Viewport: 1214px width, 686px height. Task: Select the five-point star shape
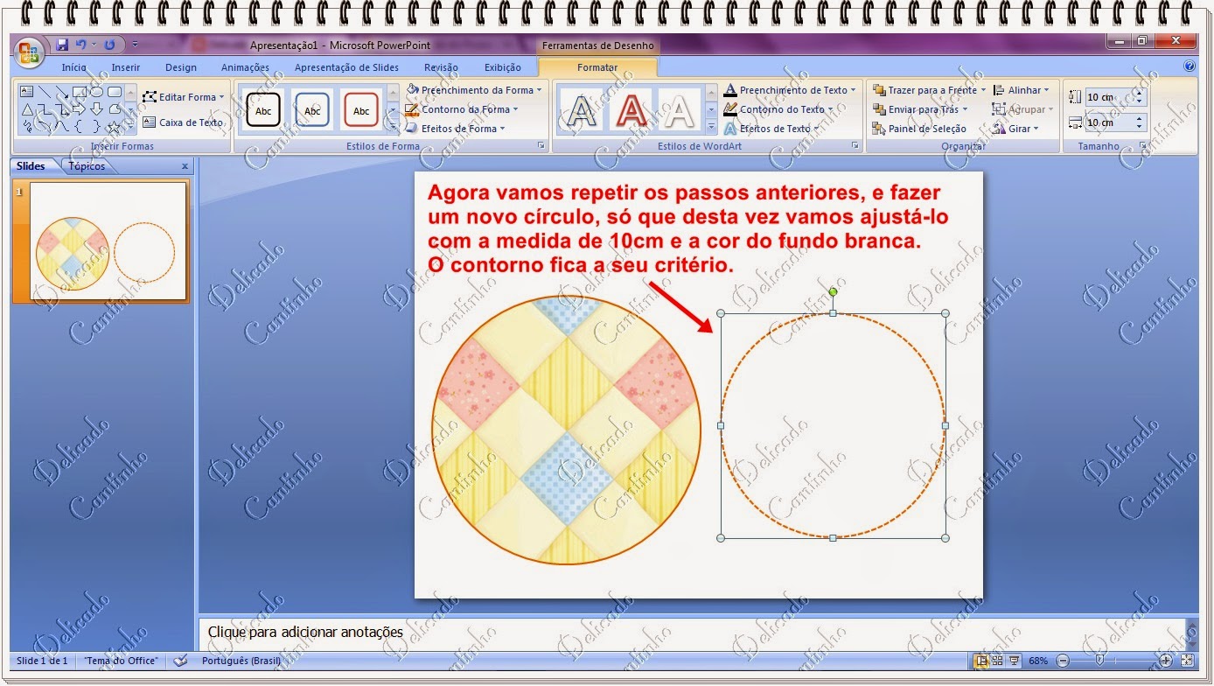point(114,127)
